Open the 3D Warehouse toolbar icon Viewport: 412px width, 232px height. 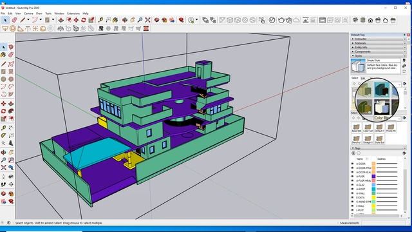(157, 20)
